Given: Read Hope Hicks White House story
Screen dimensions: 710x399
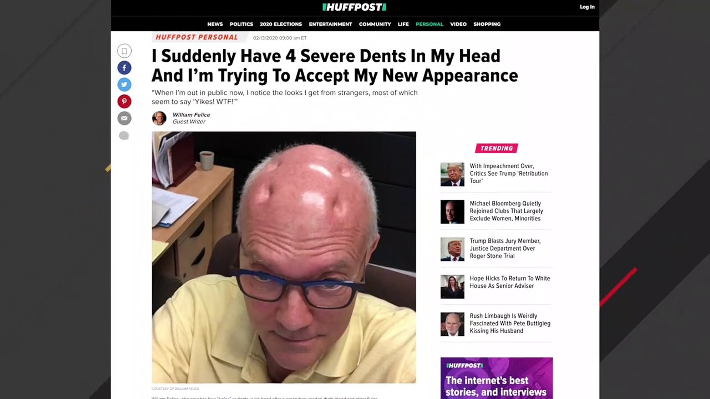Looking at the screenshot, I should pyautogui.click(x=510, y=282).
